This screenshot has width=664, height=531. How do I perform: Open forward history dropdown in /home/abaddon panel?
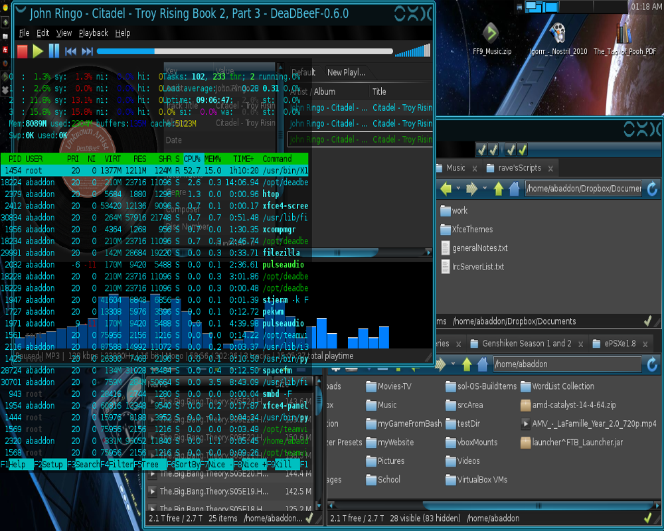[453, 363]
